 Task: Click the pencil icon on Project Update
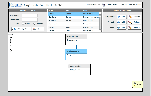point(130,22)
